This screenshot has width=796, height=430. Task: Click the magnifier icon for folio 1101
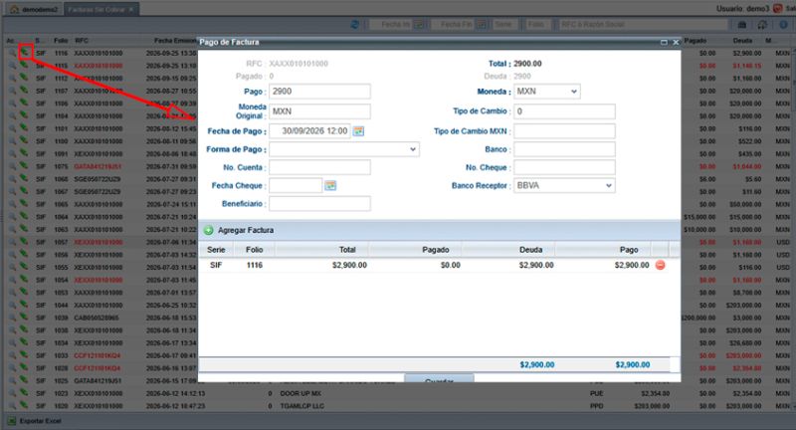pos(12,128)
